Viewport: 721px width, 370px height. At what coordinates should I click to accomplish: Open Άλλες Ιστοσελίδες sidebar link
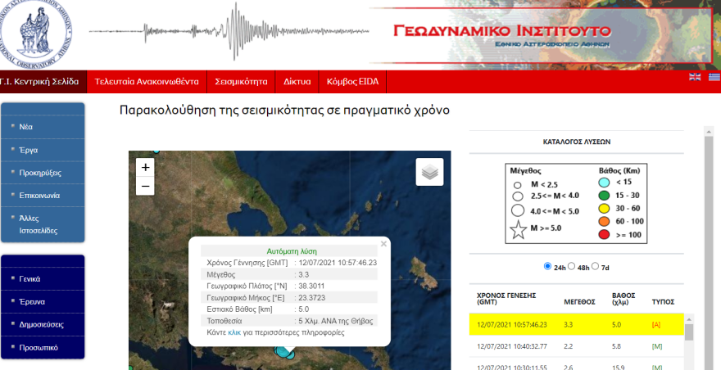click(39, 224)
